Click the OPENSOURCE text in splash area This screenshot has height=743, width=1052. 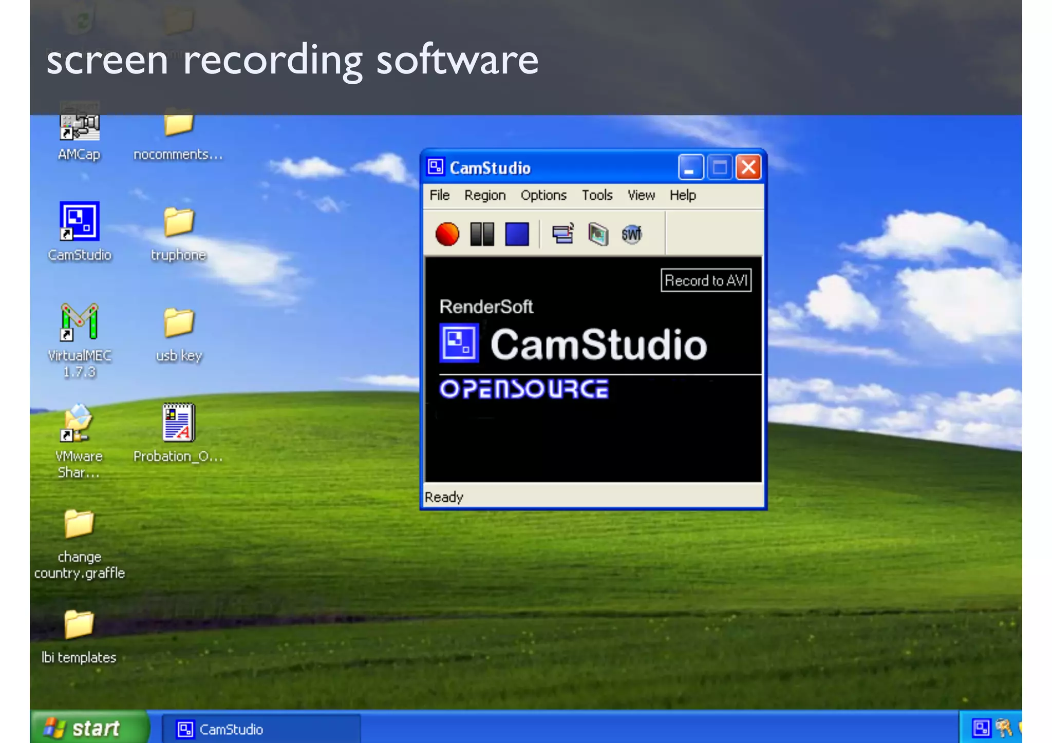click(524, 389)
